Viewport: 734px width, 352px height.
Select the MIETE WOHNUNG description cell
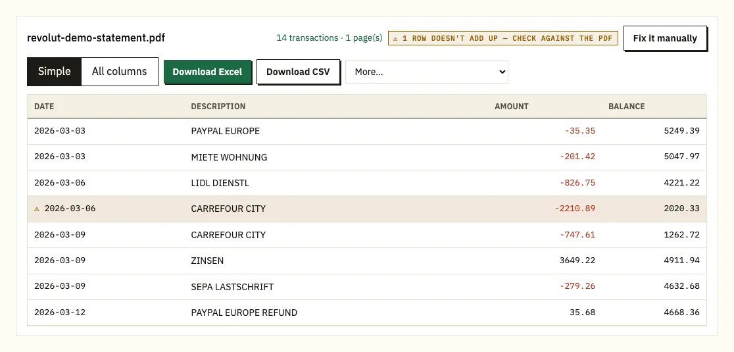tap(229, 157)
